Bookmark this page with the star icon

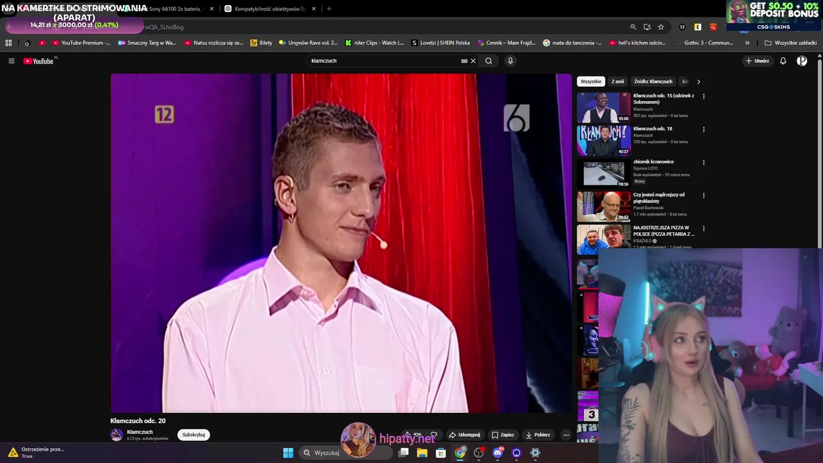[660, 27]
